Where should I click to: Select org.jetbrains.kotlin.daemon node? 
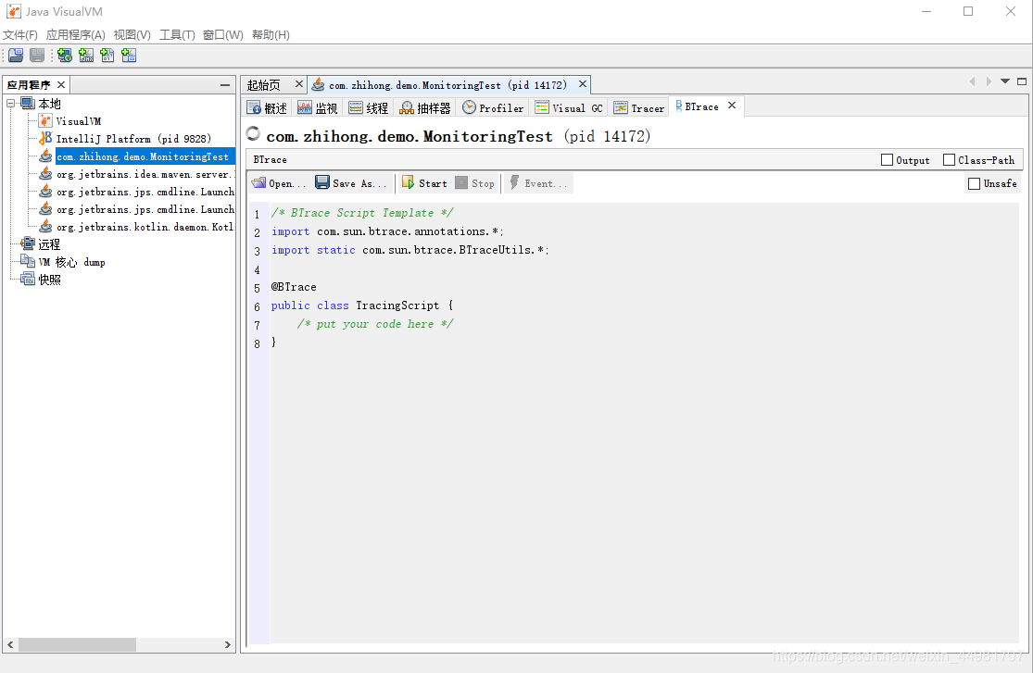tap(145, 227)
